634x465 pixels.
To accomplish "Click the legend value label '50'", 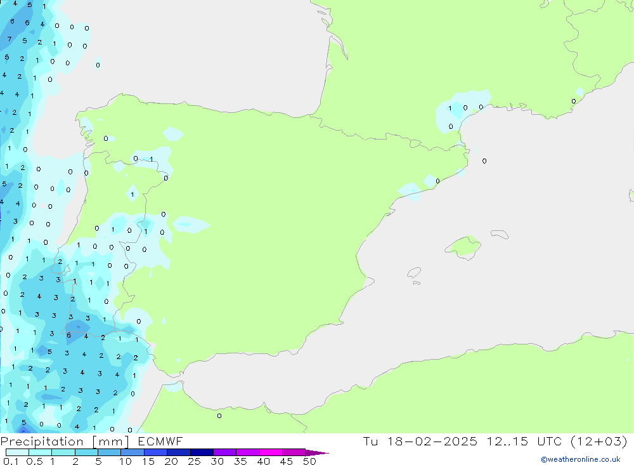I will tap(309, 461).
